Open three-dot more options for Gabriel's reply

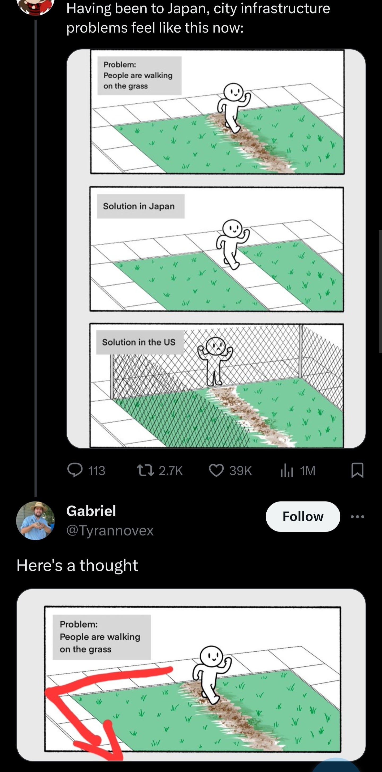click(358, 517)
